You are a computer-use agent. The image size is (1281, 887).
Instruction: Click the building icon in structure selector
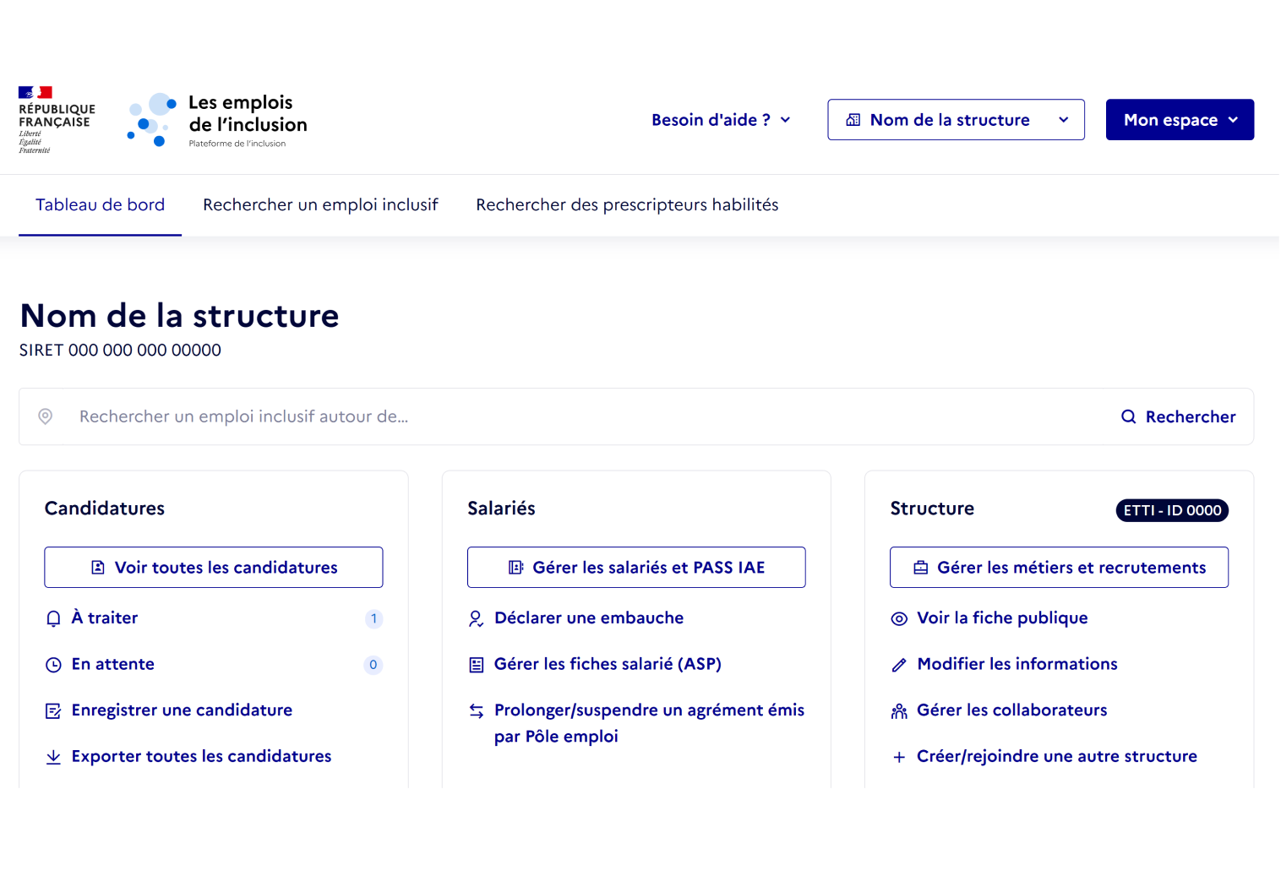tap(853, 120)
